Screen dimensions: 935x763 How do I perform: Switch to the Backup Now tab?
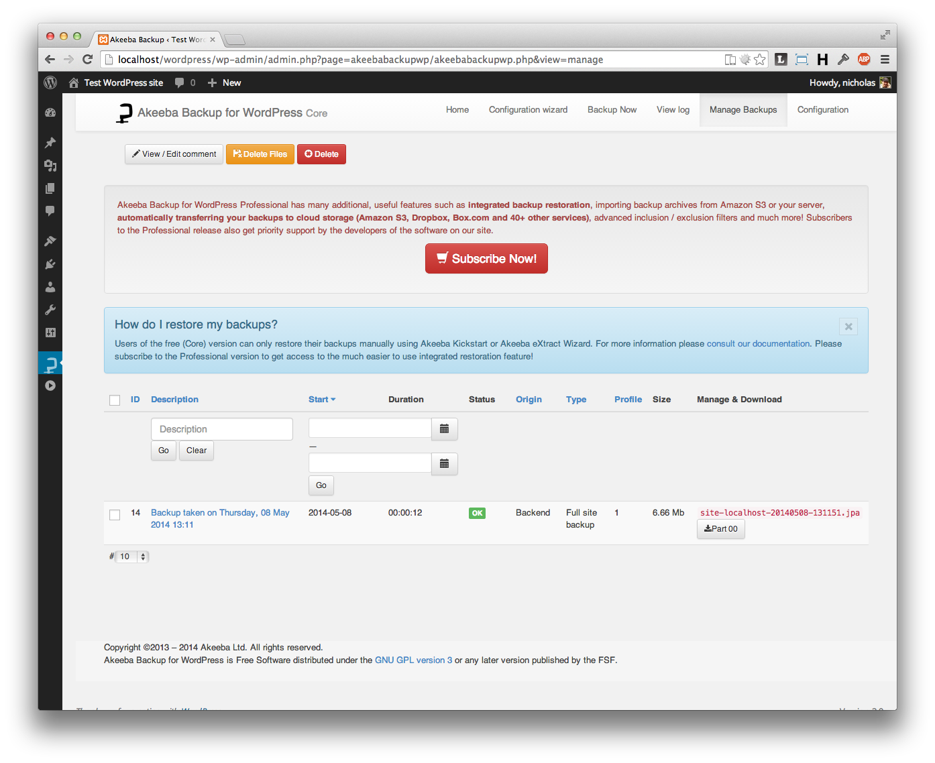612,110
